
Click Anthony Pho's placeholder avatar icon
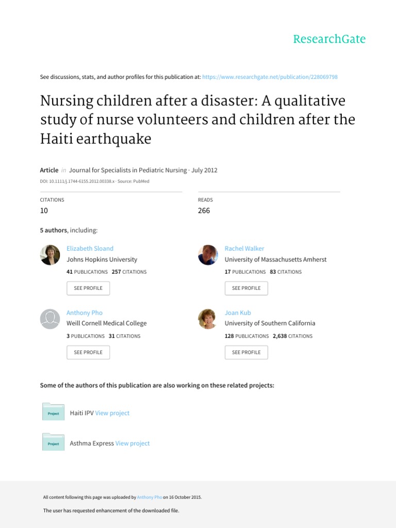[50, 319]
